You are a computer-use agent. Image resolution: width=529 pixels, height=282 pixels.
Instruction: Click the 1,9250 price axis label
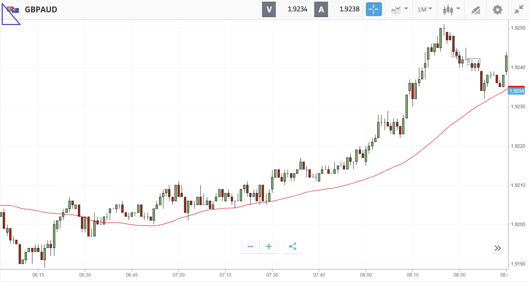point(518,28)
